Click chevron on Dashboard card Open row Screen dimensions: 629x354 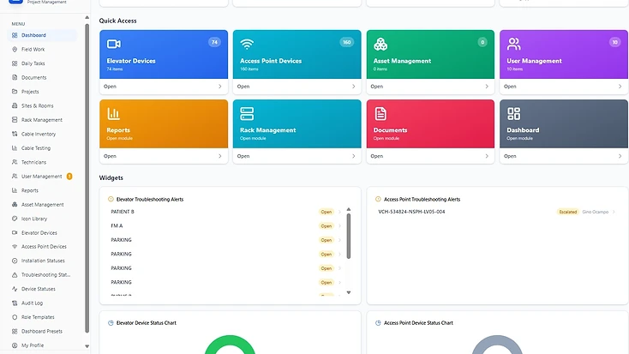tap(620, 156)
